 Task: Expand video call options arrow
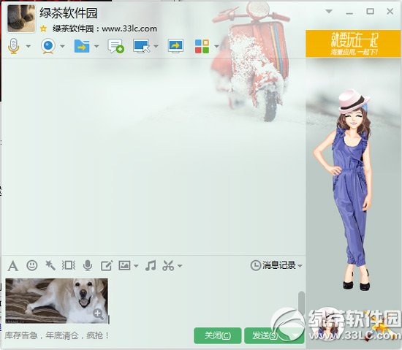pos(62,46)
